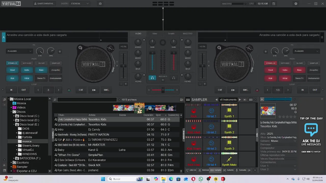Open v8 Instruments bank dropdown

(228, 100)
